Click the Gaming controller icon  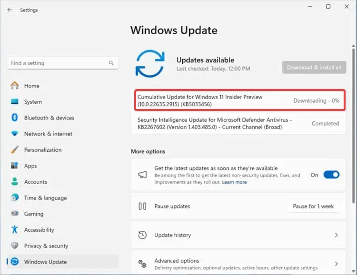15,214
